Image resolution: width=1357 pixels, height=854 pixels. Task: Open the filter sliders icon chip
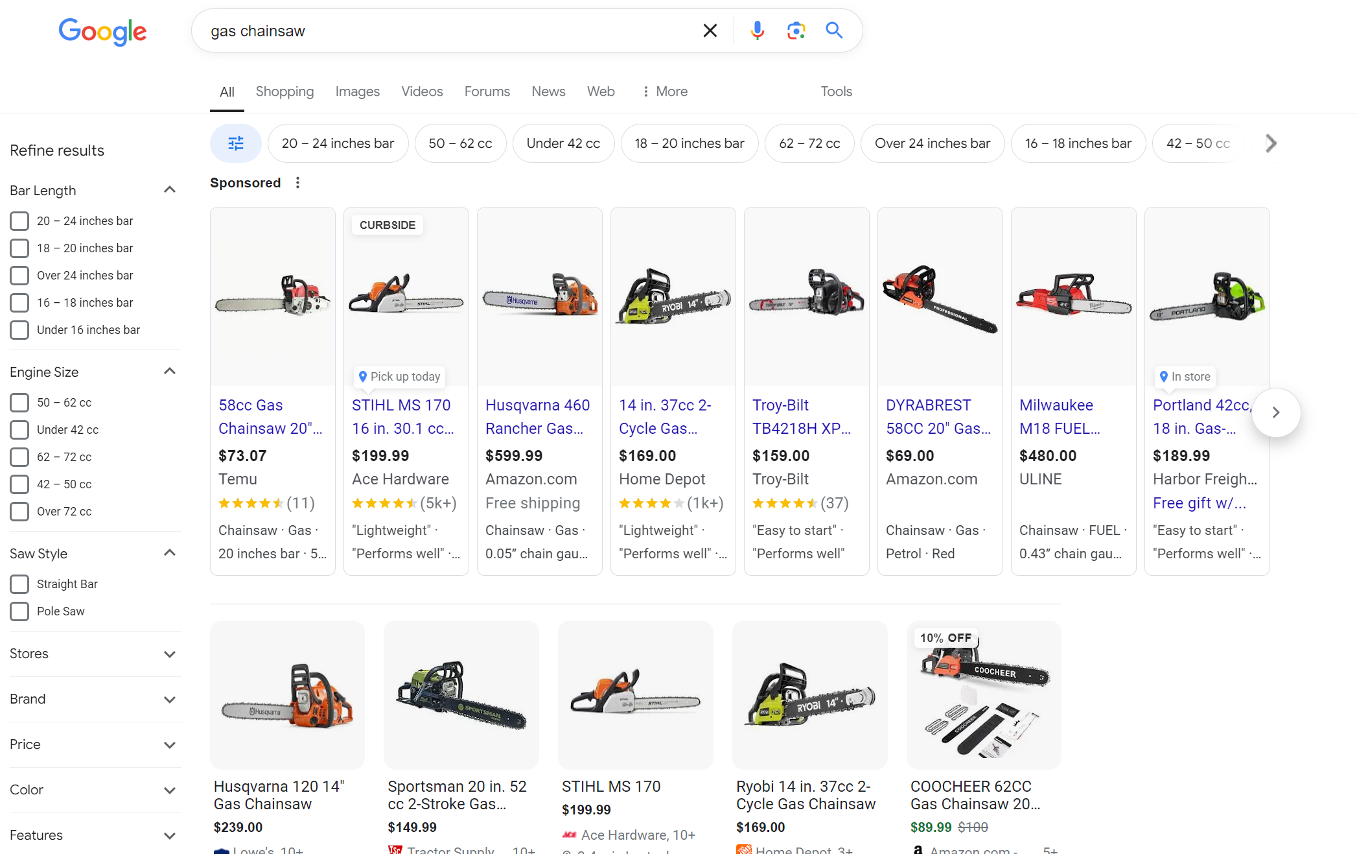coord(236,143)
